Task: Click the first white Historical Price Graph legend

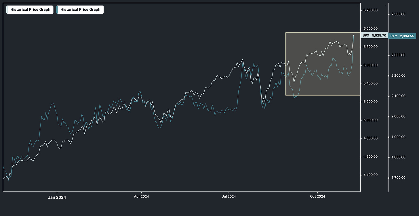Action: (x=30, y=9)
